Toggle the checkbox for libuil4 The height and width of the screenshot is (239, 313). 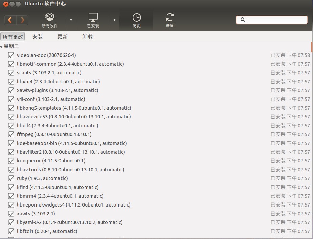click(11, 126)
